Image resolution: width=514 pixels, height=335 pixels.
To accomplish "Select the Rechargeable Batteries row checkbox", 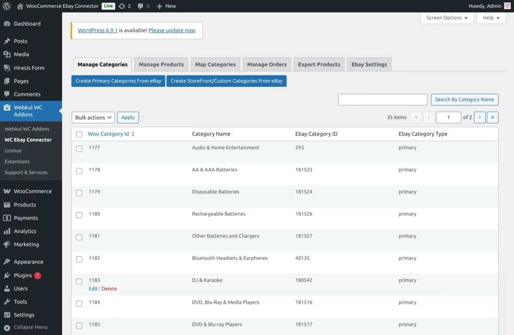I will (79, 215).
